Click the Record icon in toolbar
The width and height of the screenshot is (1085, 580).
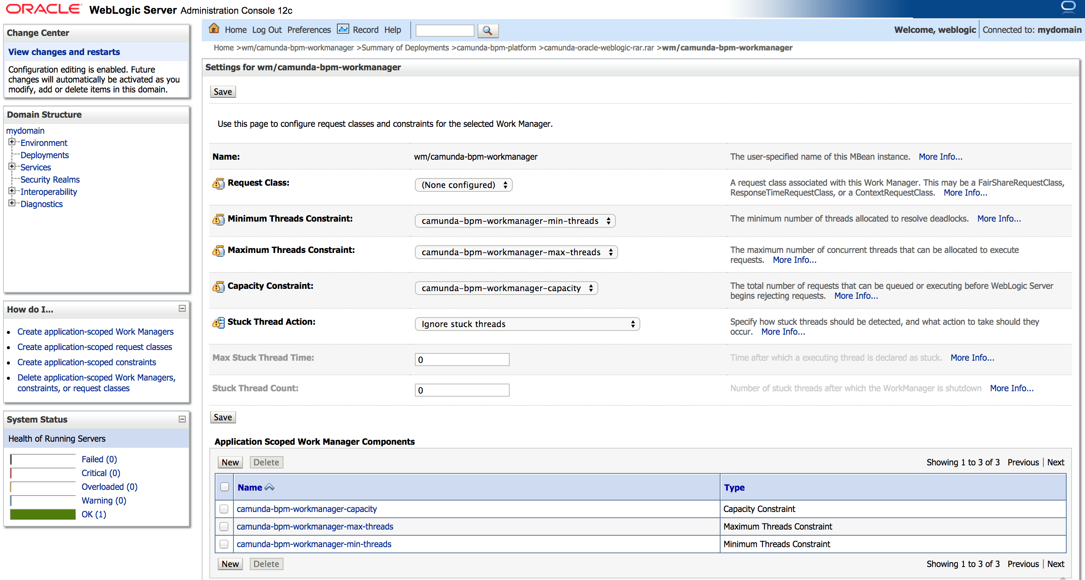[x=343, y=29]
